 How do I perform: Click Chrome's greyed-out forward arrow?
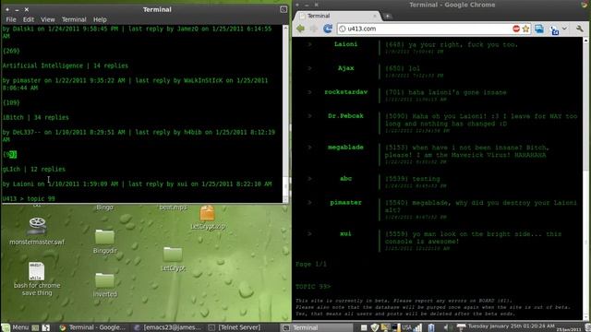(314, 29)
